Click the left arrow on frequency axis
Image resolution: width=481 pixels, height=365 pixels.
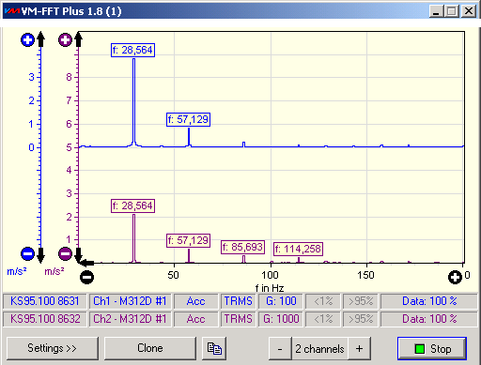click(x=86, y=263)
